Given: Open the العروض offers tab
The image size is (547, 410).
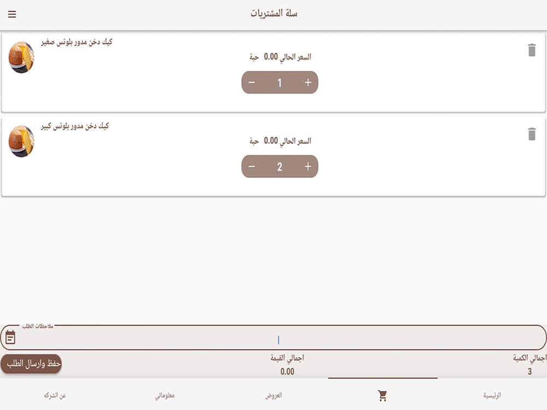Looking at the screenshot, I should point(273,395).
